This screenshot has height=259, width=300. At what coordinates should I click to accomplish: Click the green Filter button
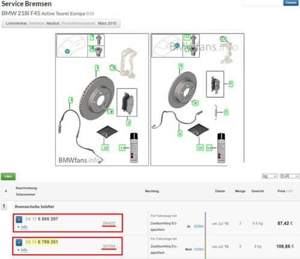pyautogui.click(x=8, y=176)
